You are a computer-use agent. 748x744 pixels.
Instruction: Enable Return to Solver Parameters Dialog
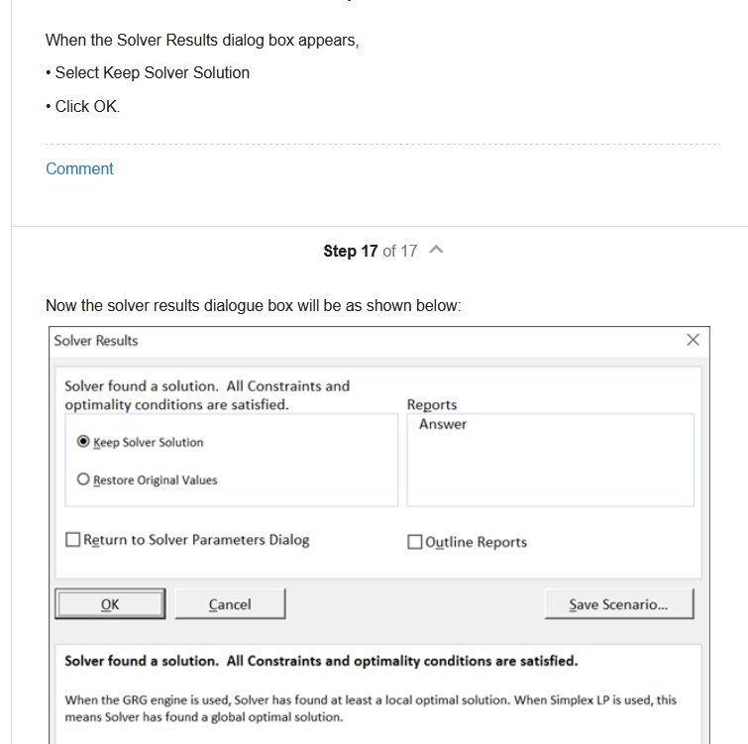click(73, 540)
